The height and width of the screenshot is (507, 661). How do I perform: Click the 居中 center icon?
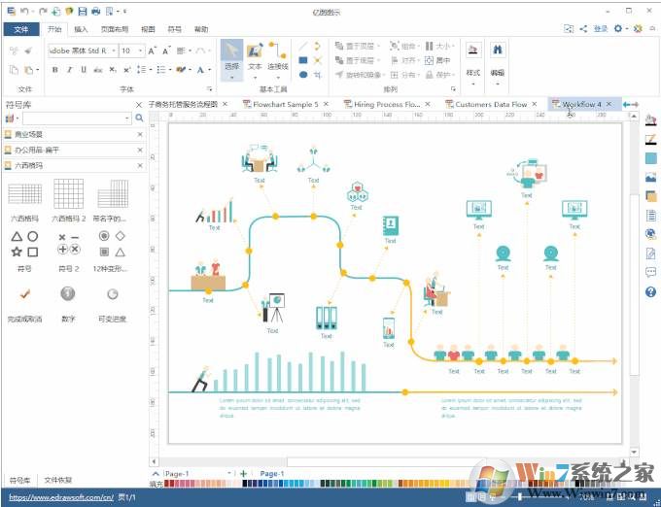point(437,60)
